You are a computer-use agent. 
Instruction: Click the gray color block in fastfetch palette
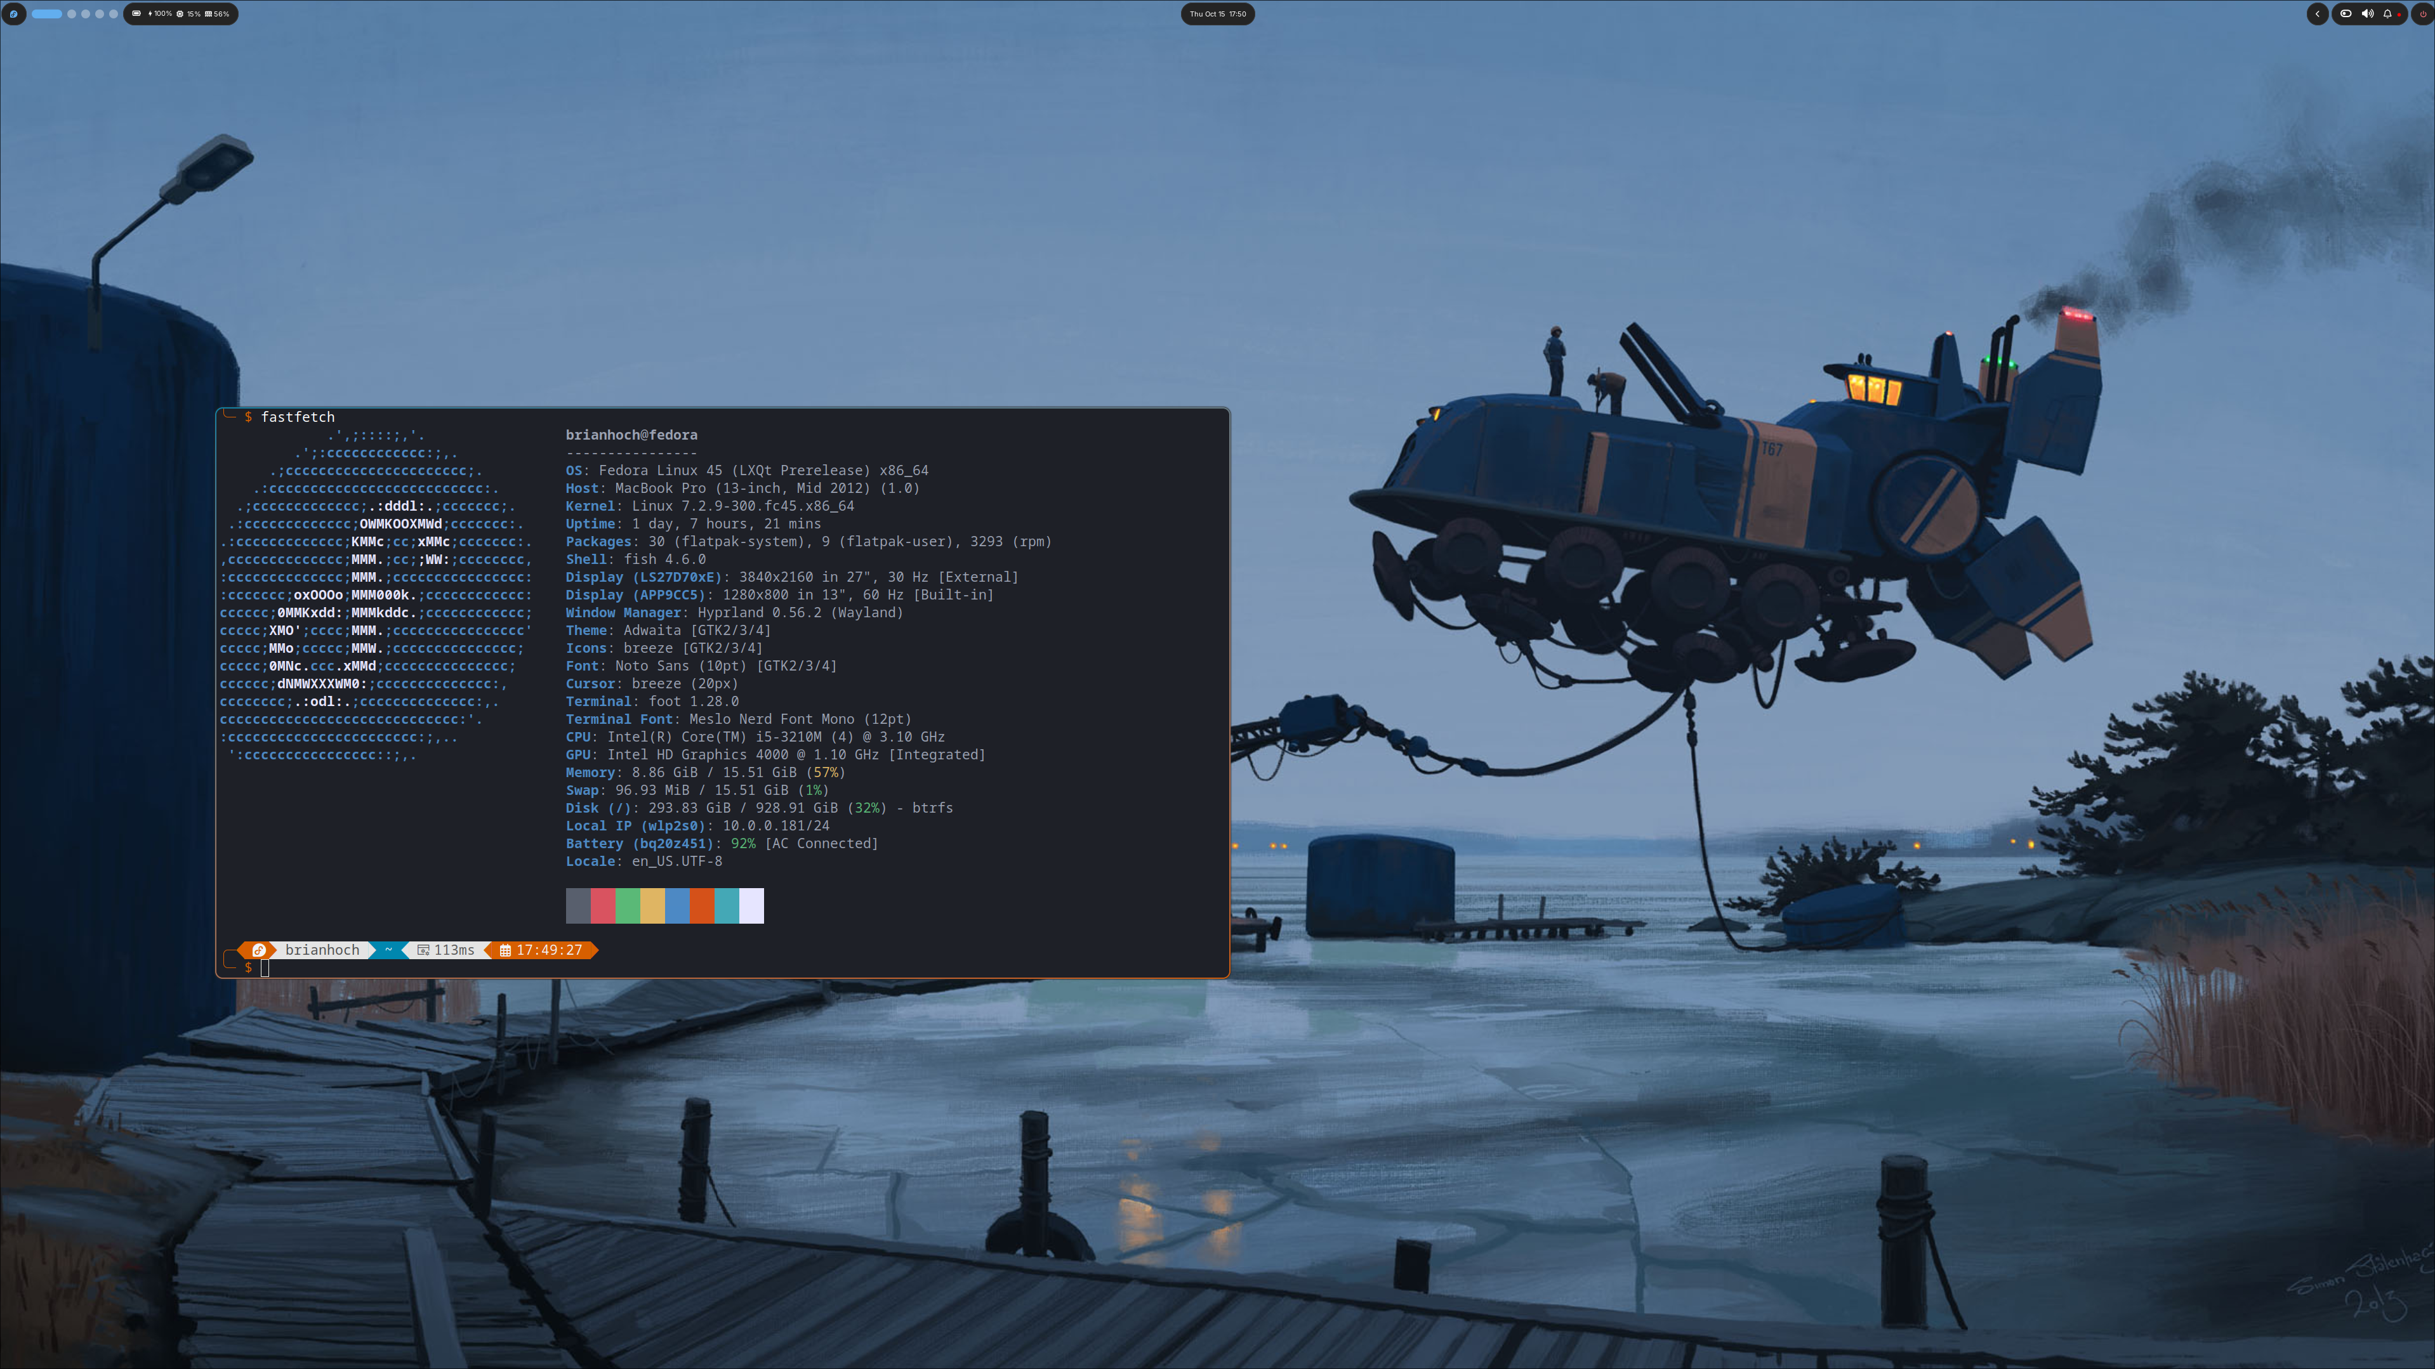coord(577,905)
